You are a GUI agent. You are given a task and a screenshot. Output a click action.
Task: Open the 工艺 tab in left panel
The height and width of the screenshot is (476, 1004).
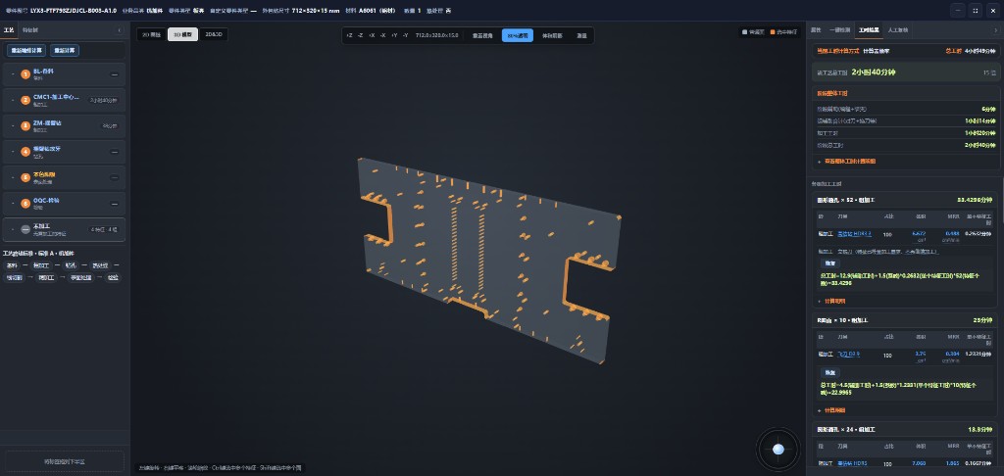tap(8, 30)
